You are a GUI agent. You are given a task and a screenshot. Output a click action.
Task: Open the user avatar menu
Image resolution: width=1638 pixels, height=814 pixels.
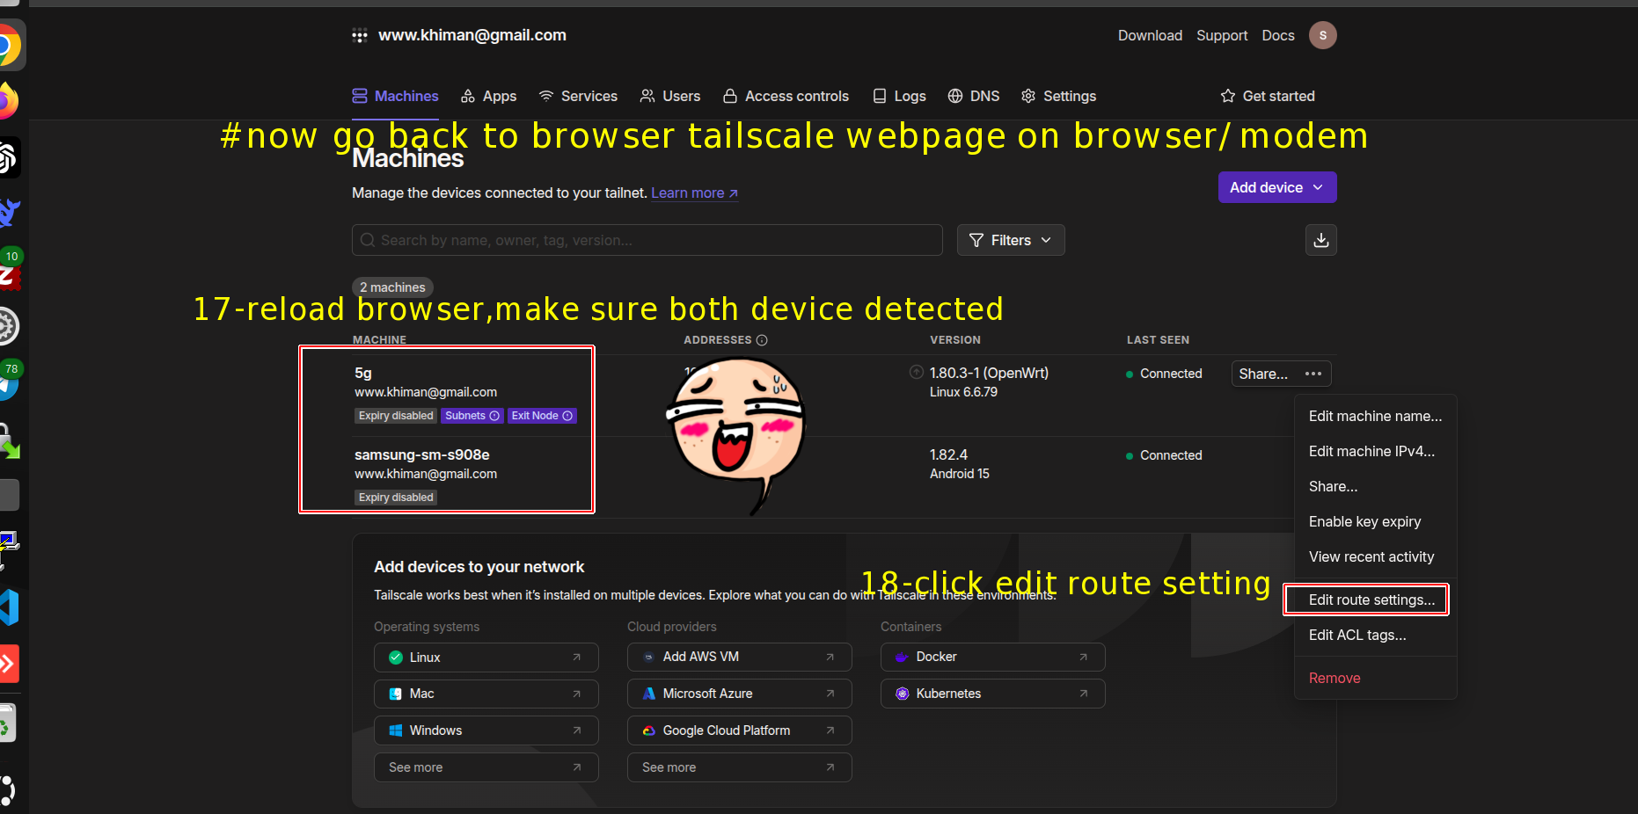1322,35
